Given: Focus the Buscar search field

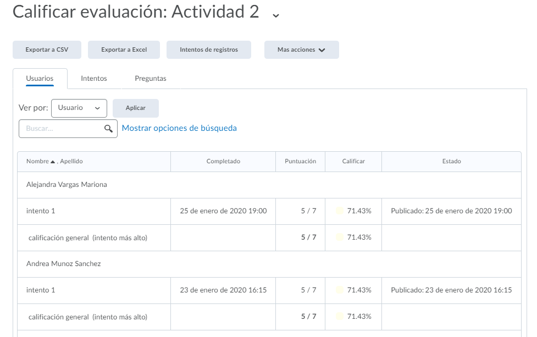Looking at the screenshot, I should tap(62, 129).
